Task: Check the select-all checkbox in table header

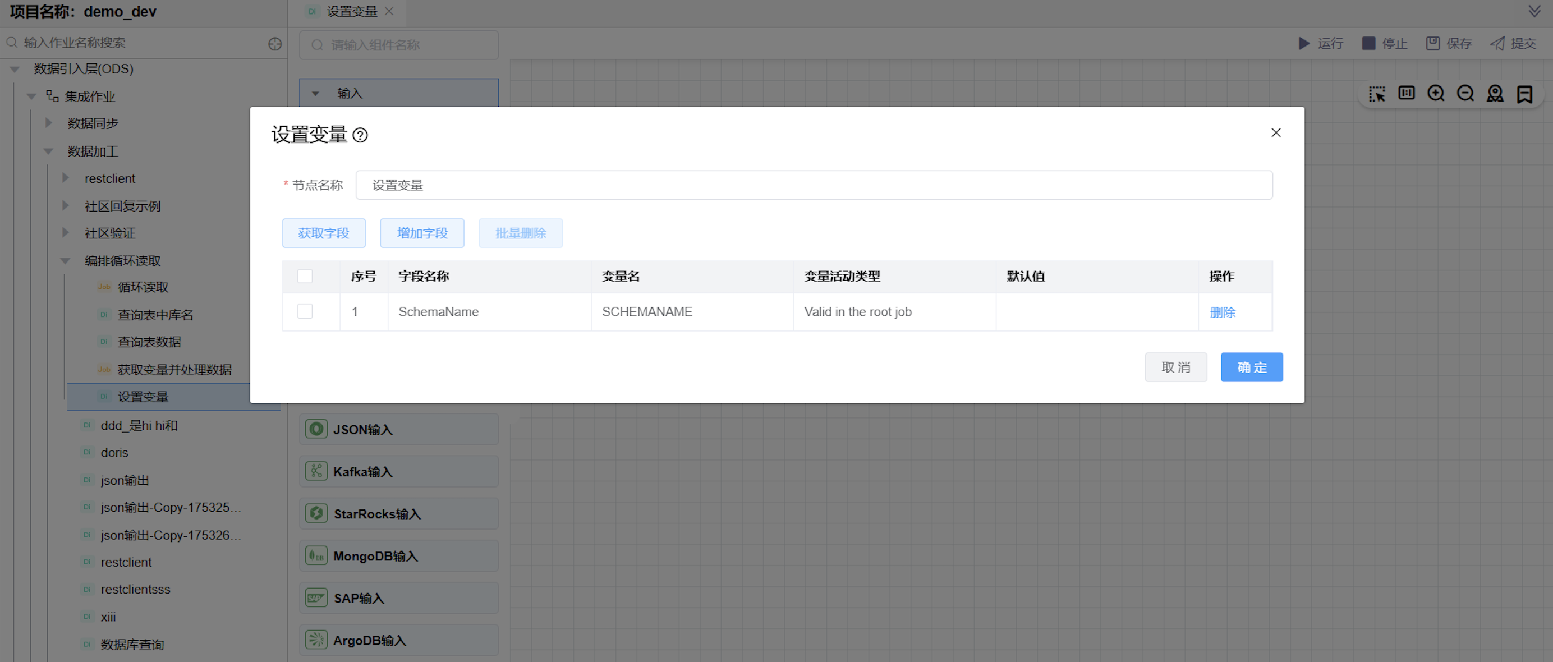Action: coord(305,276)
